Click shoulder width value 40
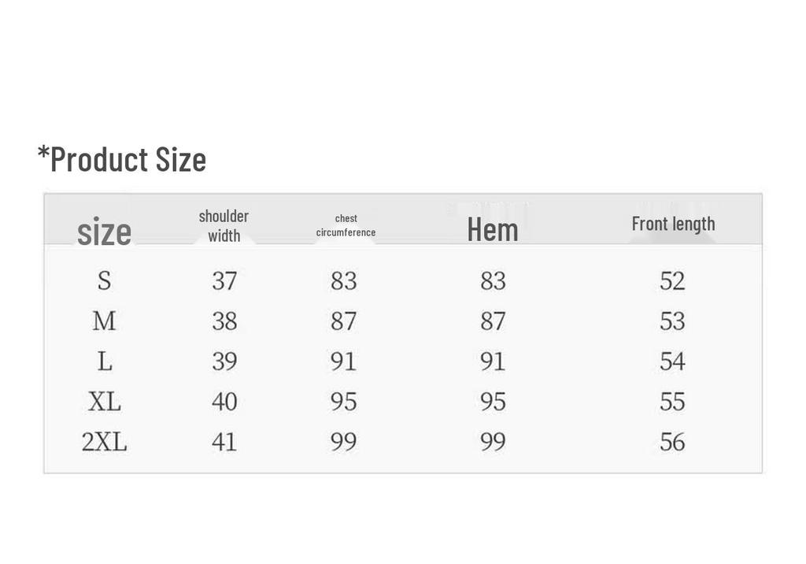This screenshot has width=806, height=564. (224, 402)
